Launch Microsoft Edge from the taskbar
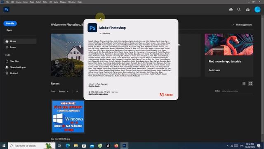Image resolution: width=264 pixels, height=149 pixels. (x=68, y=146)
